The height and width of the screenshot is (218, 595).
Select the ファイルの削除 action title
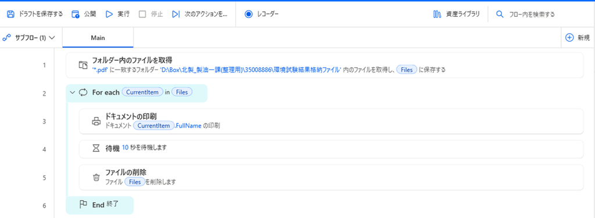click(x=126, y=173)
